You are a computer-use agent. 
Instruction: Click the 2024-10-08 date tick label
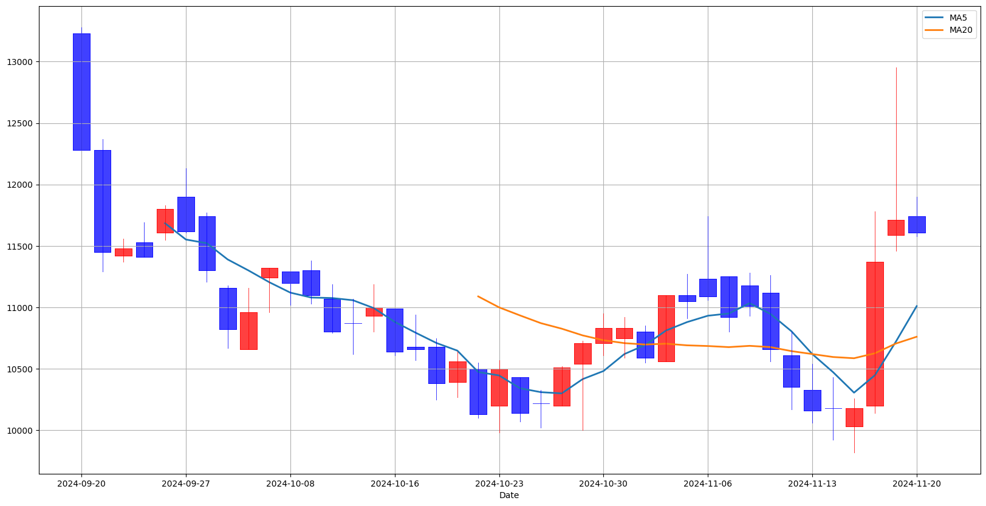coord(290,484)
